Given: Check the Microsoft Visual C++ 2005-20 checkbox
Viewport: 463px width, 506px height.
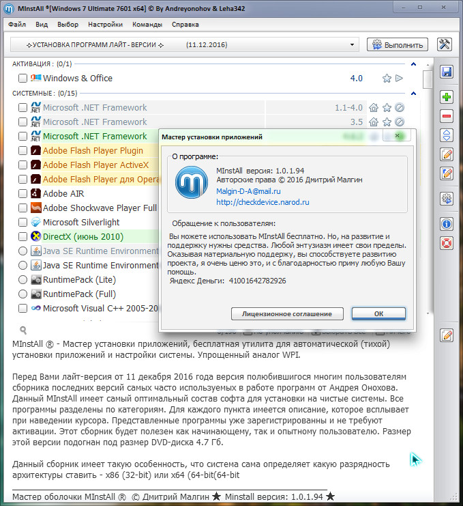Looking at the screenshot, I should 23,308.
